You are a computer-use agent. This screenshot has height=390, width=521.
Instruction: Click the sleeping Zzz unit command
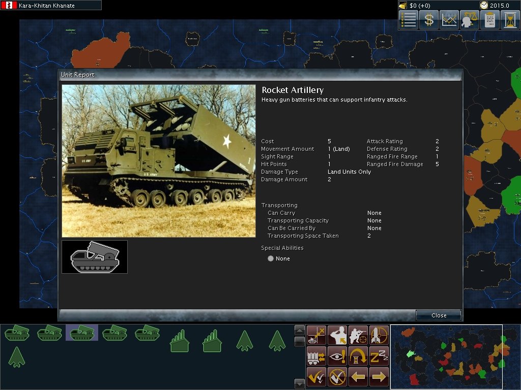379,356
